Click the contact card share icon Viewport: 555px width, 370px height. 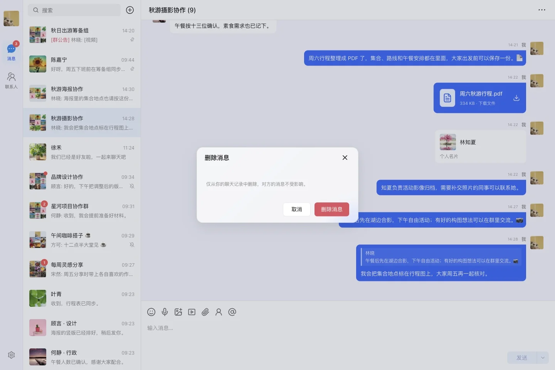[x=219, y=312]
